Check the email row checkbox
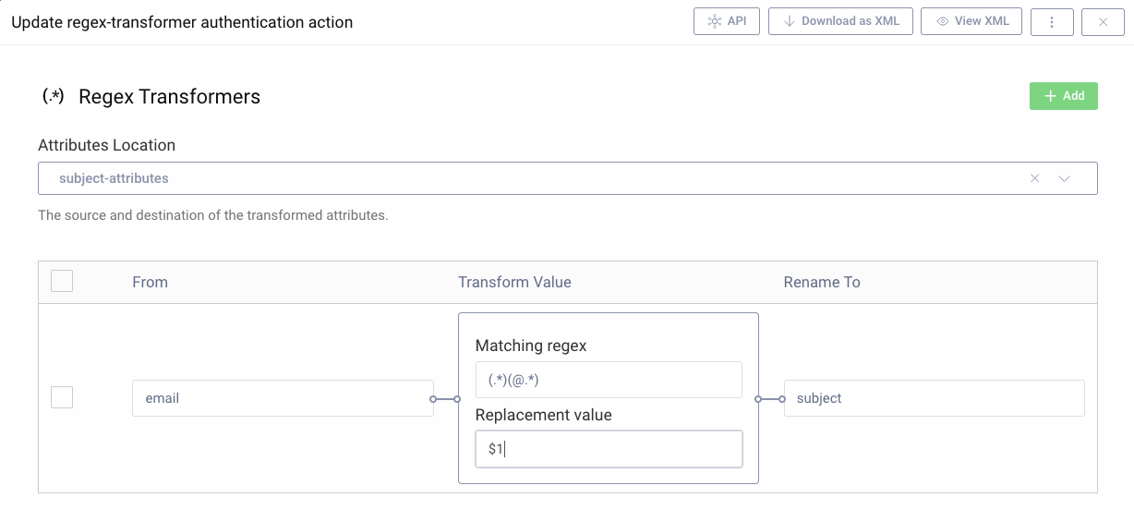The width and height of the screenshot is (1134, 510). pos(62,397)
